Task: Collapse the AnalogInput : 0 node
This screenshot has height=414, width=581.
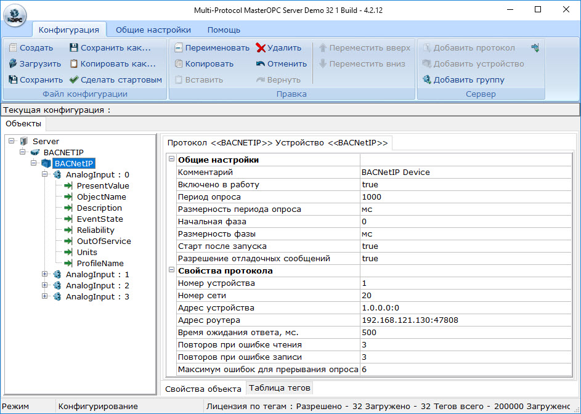Action: (44, 174)
